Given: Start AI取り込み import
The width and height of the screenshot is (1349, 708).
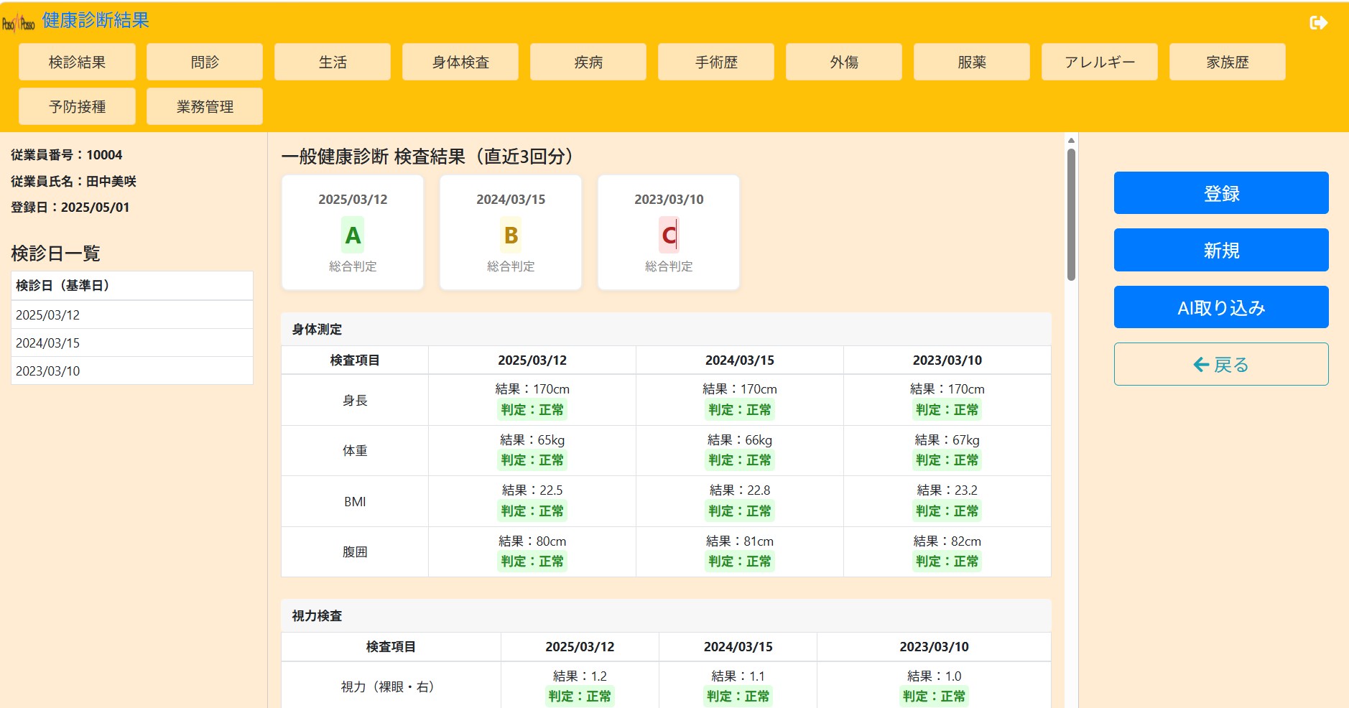Looking at the screenshot, I should 1220,308.
